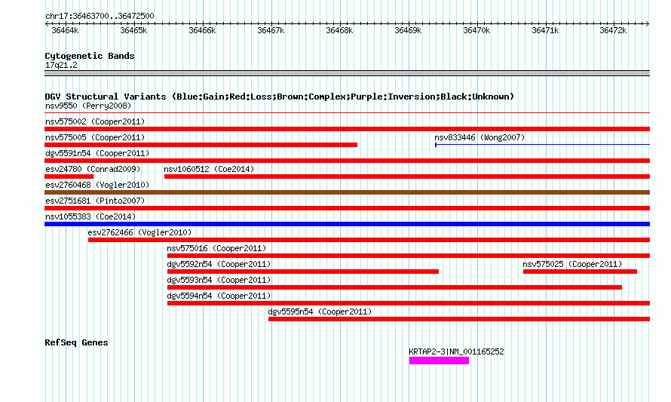Select the dgv5592n54 red bar
Viewport: 671px width, 402px height.
(303, 272)
